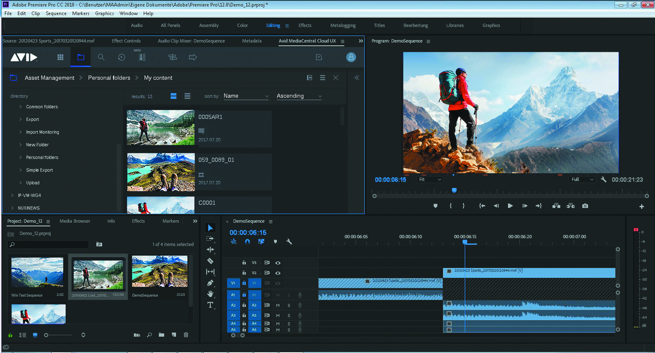Show more source panel tabs overflow
This screenshot has height=353, width=655.
click(361, 41)
